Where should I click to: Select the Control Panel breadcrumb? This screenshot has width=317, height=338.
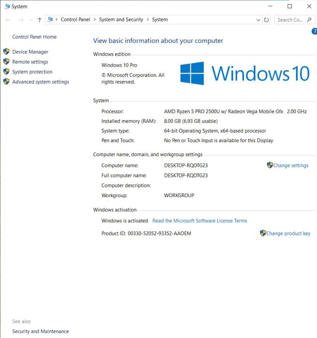point(75,19)
